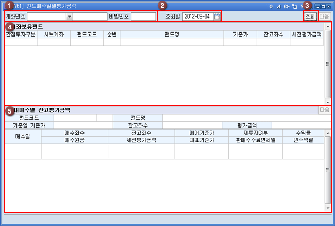Image resolution: width=335 pixels, height=226 pixels.
Task: Click scroll down arrow on lower grid scrollbar
Action: (327, 208)
